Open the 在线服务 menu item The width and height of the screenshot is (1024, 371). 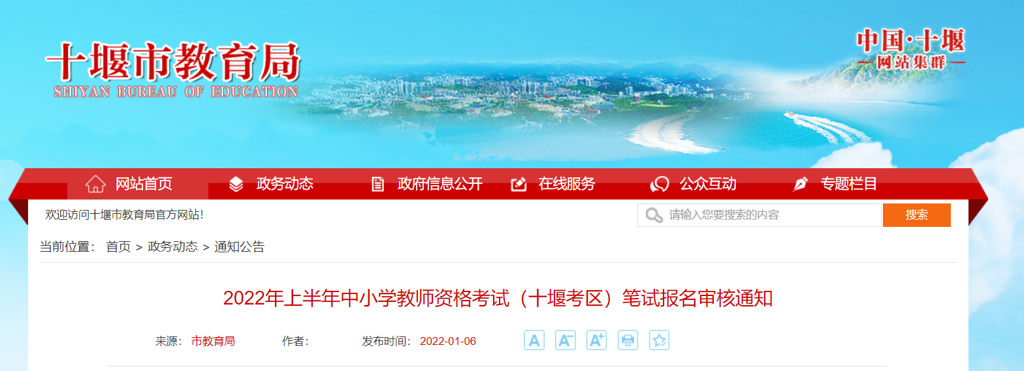[x=567, y=184]
